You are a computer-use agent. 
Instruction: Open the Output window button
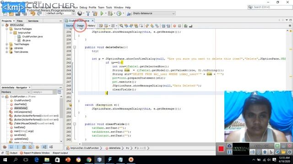click(x=11, y=153)
